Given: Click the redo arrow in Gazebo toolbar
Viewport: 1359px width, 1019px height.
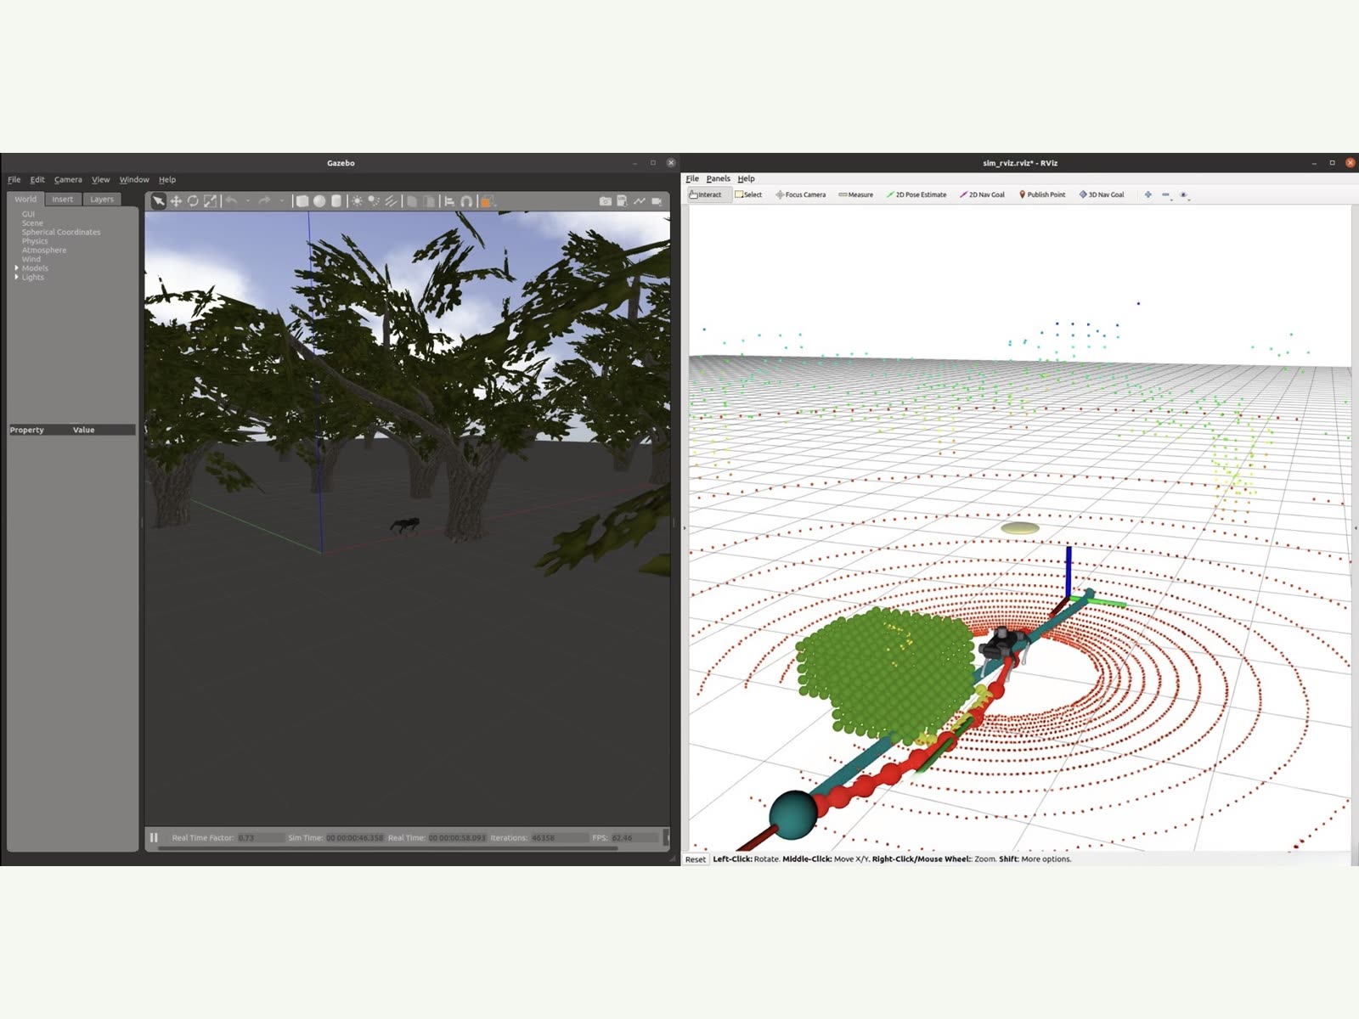Looking at the screenshot, I should (x=264, y=201).
